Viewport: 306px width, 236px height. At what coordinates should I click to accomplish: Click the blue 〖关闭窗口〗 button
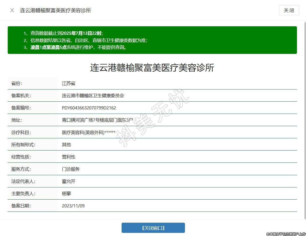coord(153,228)
